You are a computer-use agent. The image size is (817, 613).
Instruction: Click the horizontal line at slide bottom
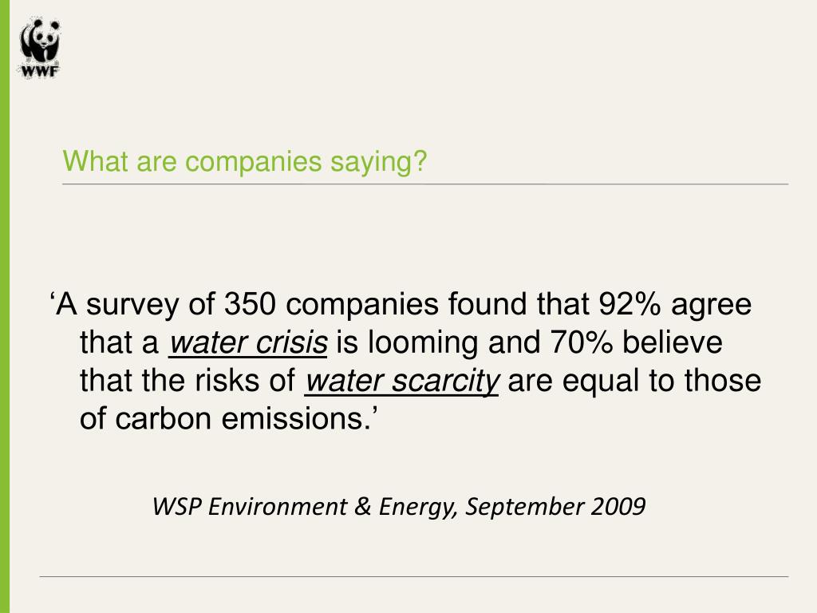point(413,576)
